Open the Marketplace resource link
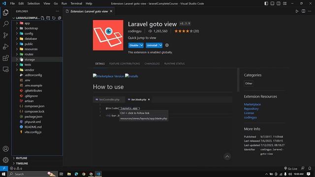315x177 pixels. click(252, 104)
